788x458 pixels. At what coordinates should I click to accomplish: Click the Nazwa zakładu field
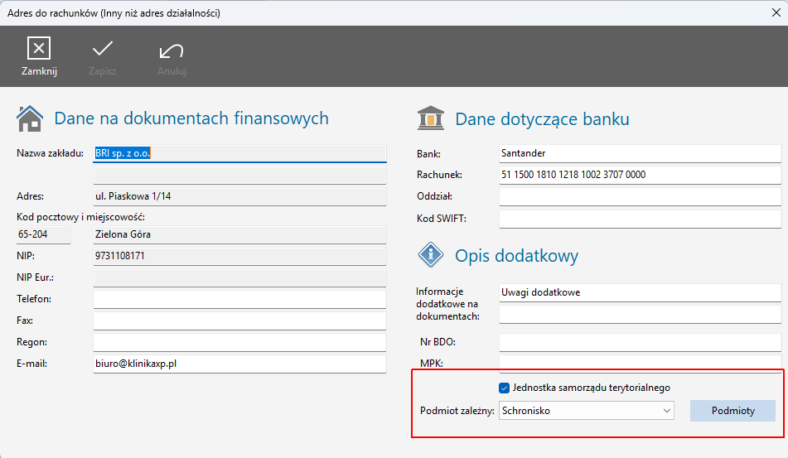pyautogui.click(x=239, y=153)
